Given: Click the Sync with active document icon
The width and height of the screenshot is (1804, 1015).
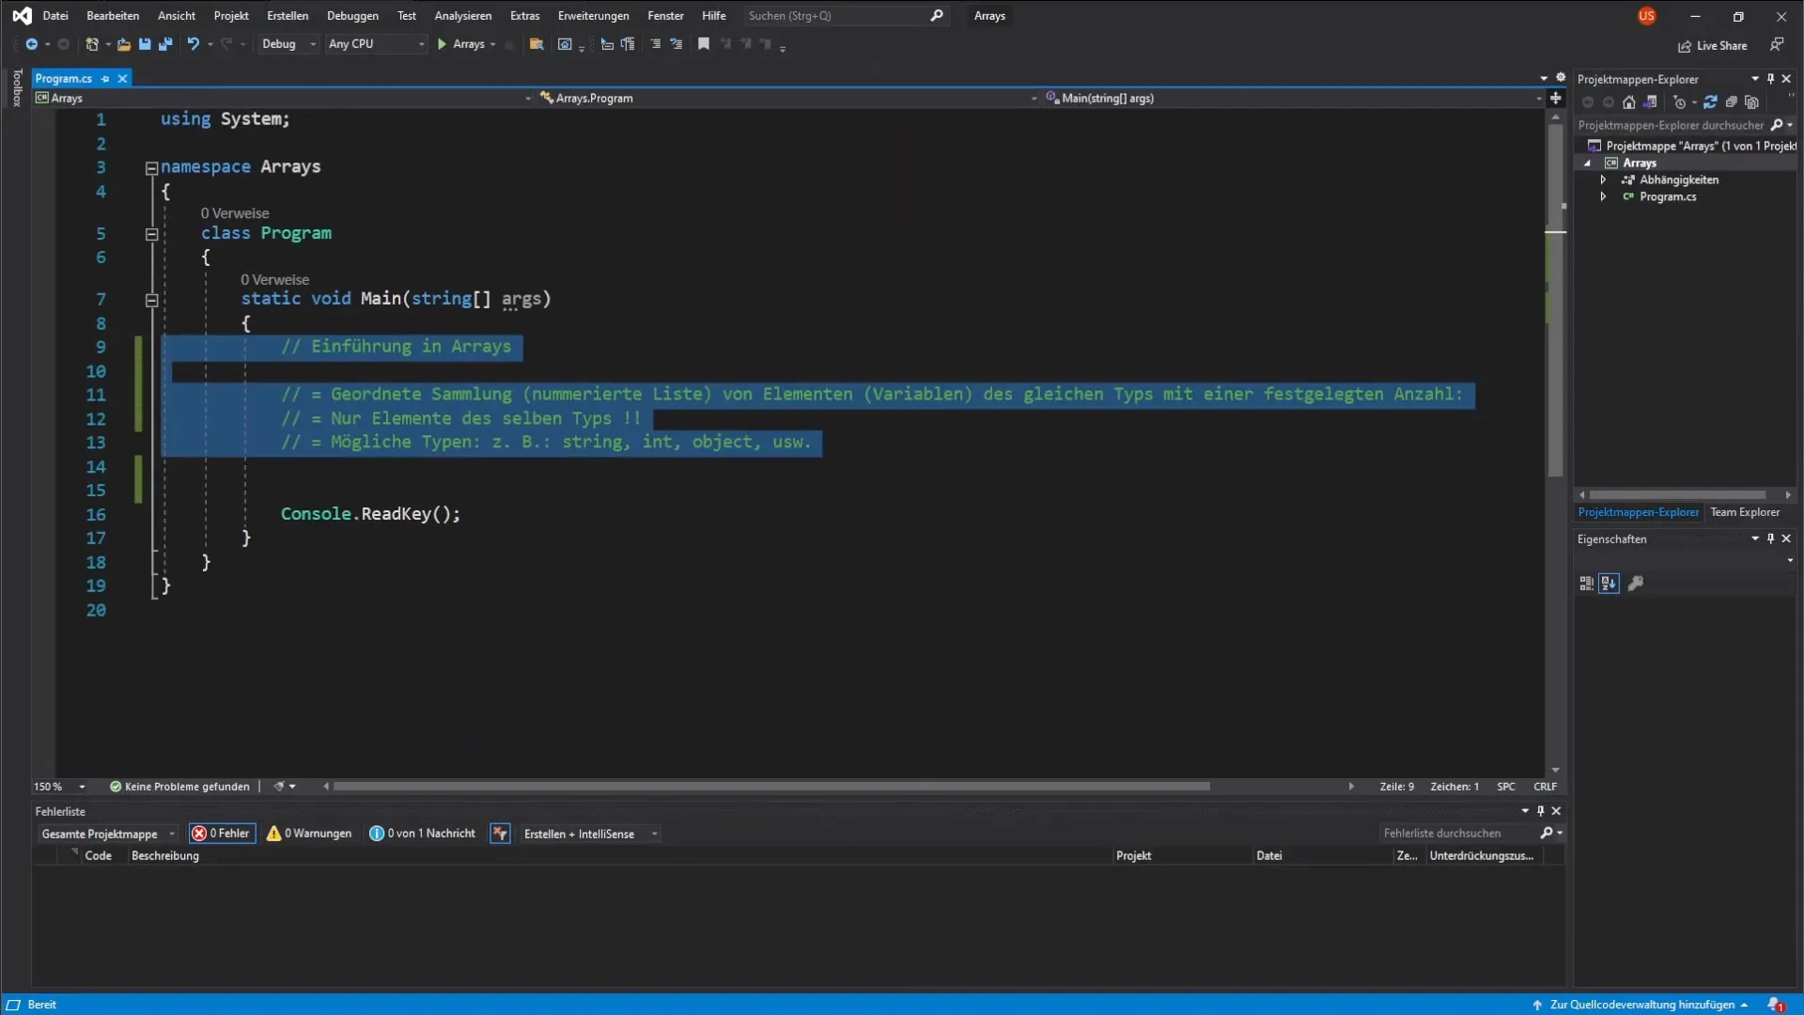Looking at the screenshot, I should click(x=1710, y=102).
